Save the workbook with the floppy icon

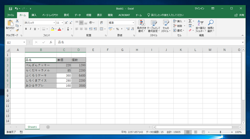(x=11, y=9)
